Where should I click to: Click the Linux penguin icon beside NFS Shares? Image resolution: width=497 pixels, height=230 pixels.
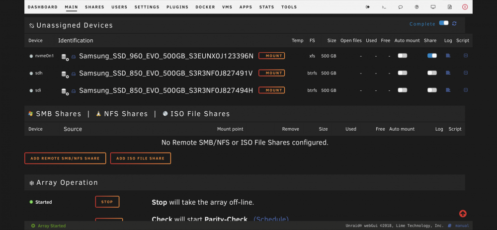[98, 113]
